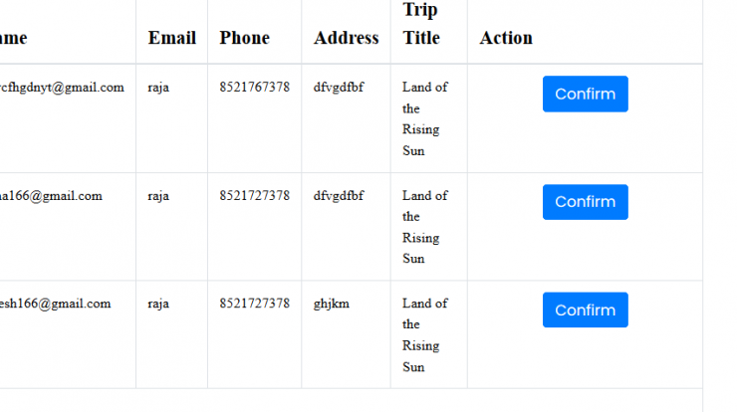Click Confirm for a166@gmail.com row

click(x=586, y=202)
